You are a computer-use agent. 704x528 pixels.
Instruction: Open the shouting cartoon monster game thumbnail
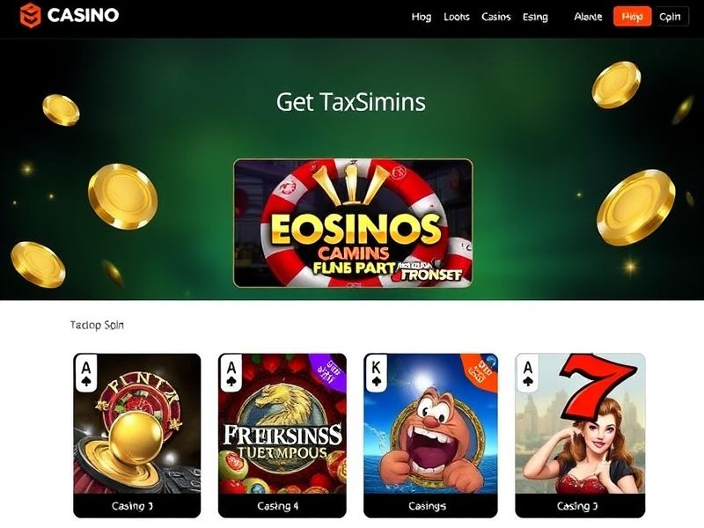pos(430,423)
